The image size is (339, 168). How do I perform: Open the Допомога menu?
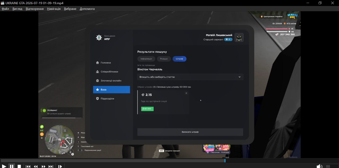tap(87, 9)
